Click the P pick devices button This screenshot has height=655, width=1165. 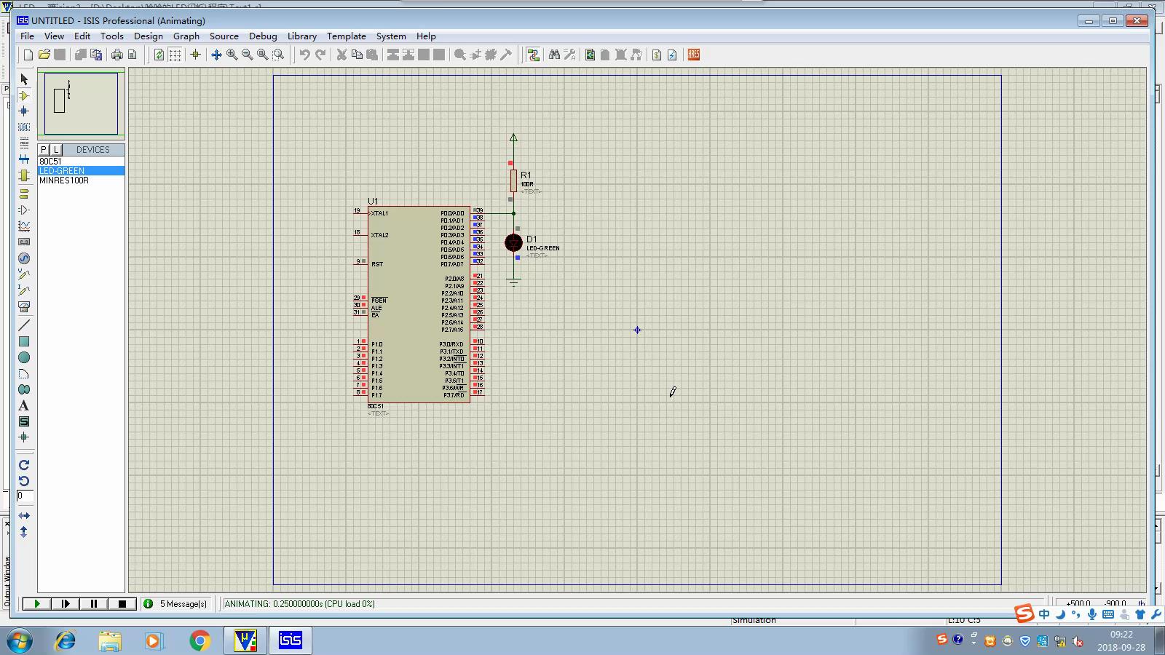coord(44,149)
